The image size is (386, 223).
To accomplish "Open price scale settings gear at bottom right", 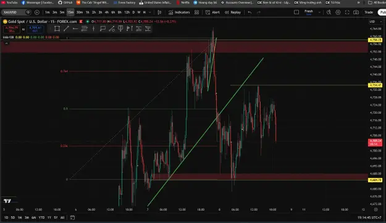I will coord(376,209).
